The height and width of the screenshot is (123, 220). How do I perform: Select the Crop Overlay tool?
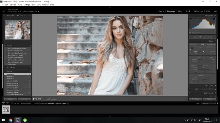(191, 37)
